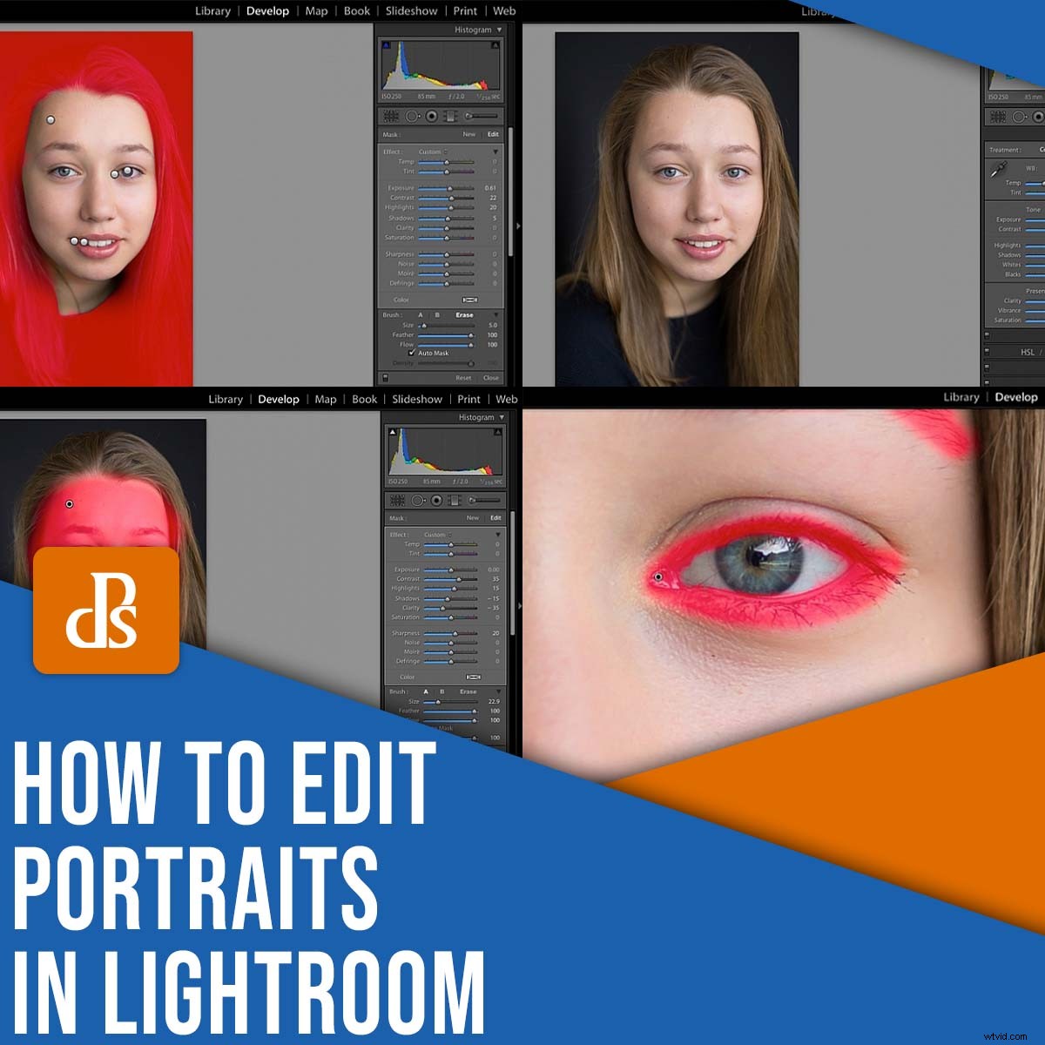Switch to brush B
The image size is (1045, 1045).
tap(436, 315)
